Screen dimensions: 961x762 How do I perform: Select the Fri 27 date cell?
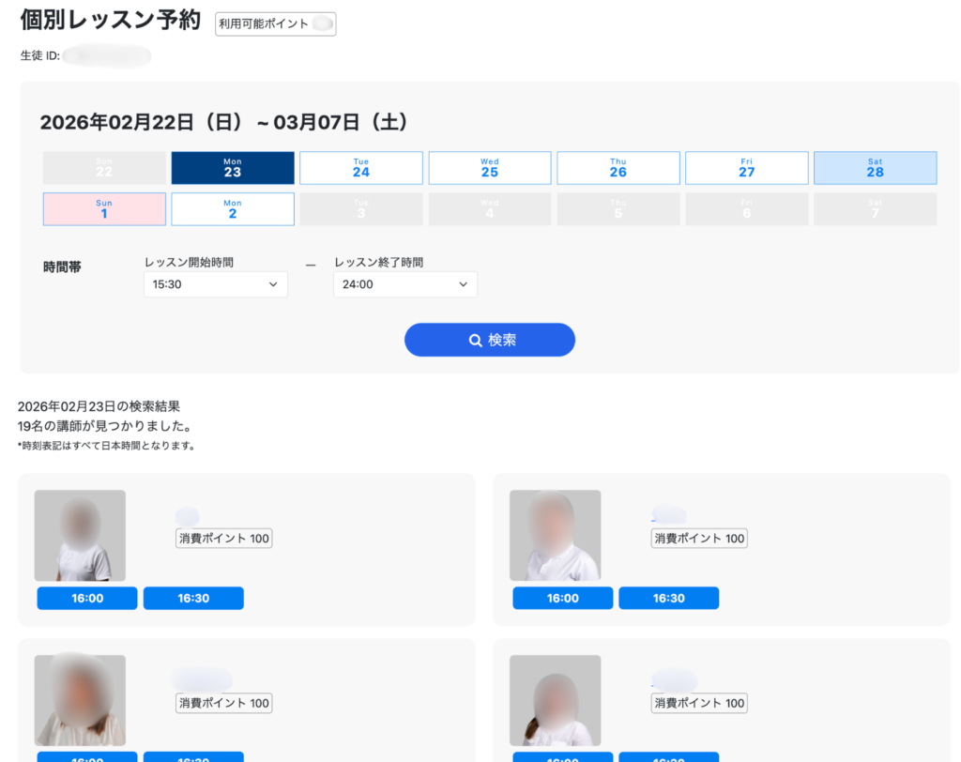click(746, 167)
